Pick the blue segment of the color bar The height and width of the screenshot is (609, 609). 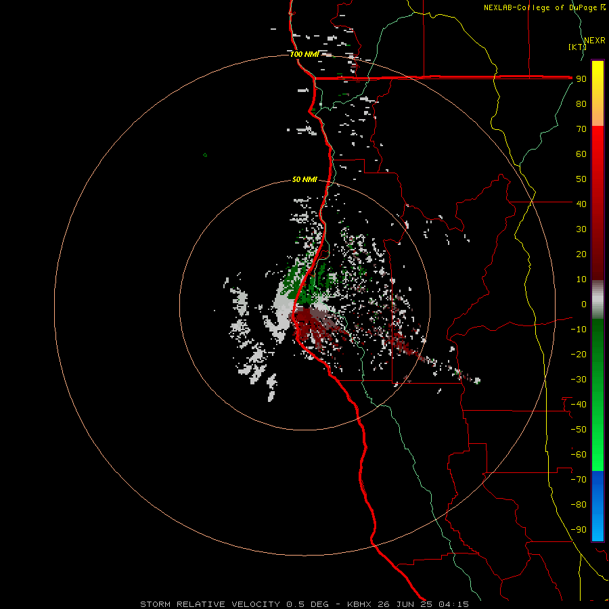(597, 506)
